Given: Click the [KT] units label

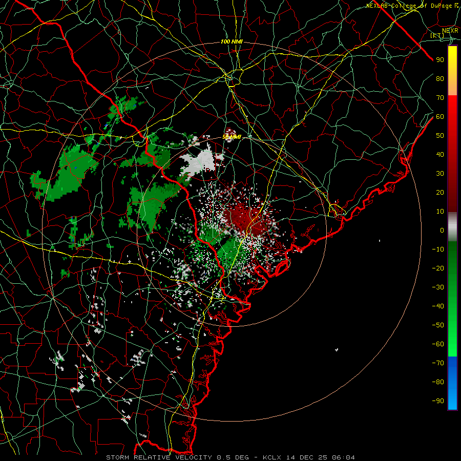Looking at the screenshot, I should pyautogui.click(x=437, y=35).
